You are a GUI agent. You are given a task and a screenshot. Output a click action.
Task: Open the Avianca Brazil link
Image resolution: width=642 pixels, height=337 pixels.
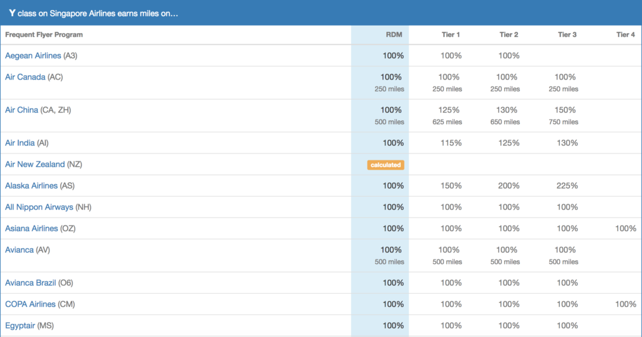click(30, 283)
